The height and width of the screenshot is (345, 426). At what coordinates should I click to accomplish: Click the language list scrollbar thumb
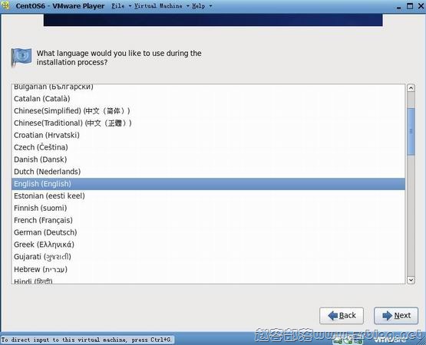tap(411, 132)
